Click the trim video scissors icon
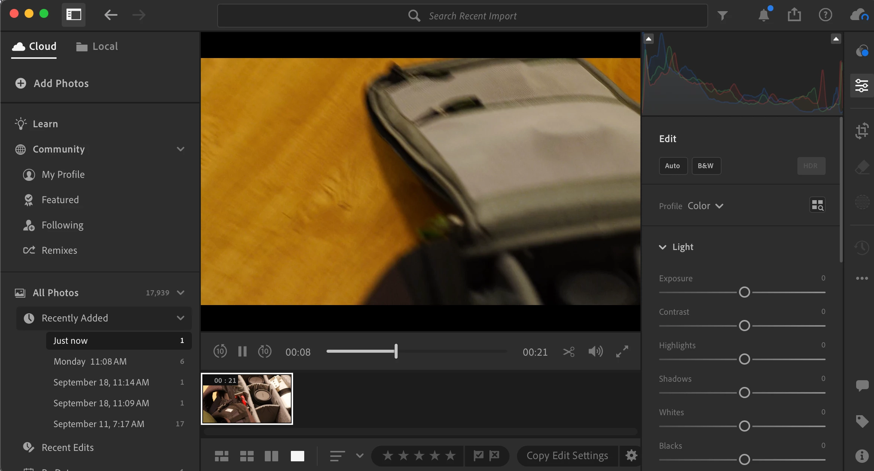 569,352
